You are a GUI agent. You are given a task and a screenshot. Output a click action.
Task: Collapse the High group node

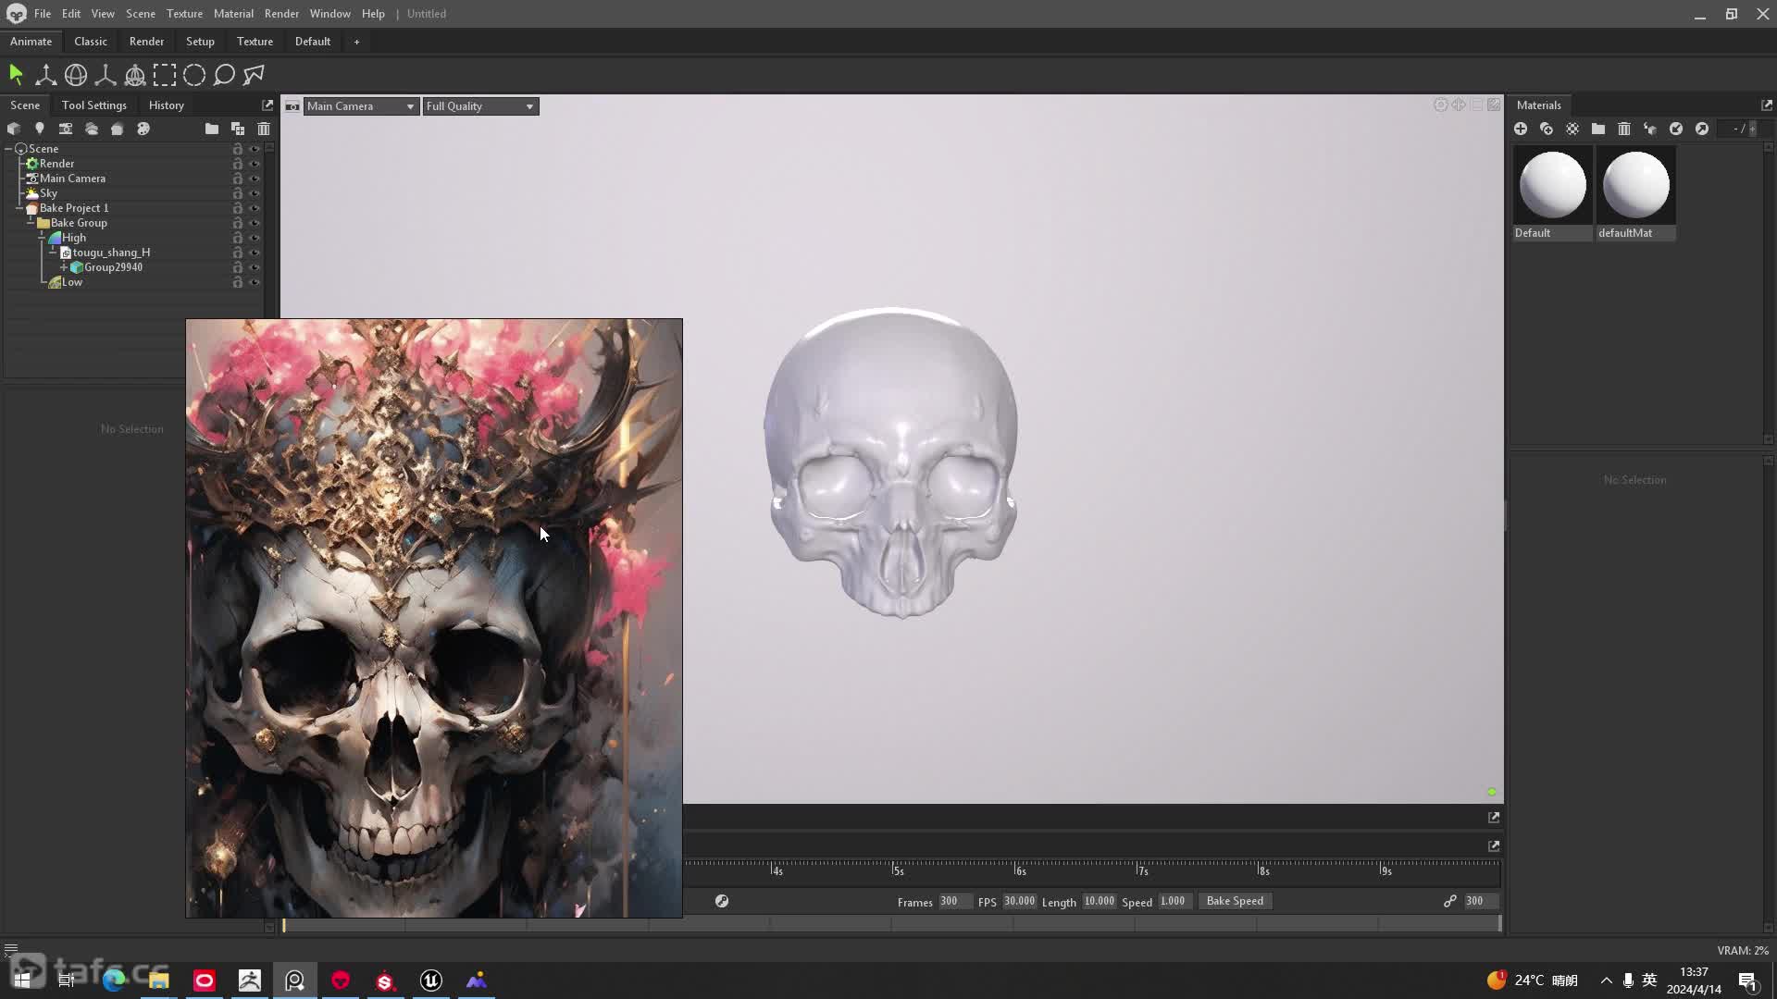click(42, 238)
